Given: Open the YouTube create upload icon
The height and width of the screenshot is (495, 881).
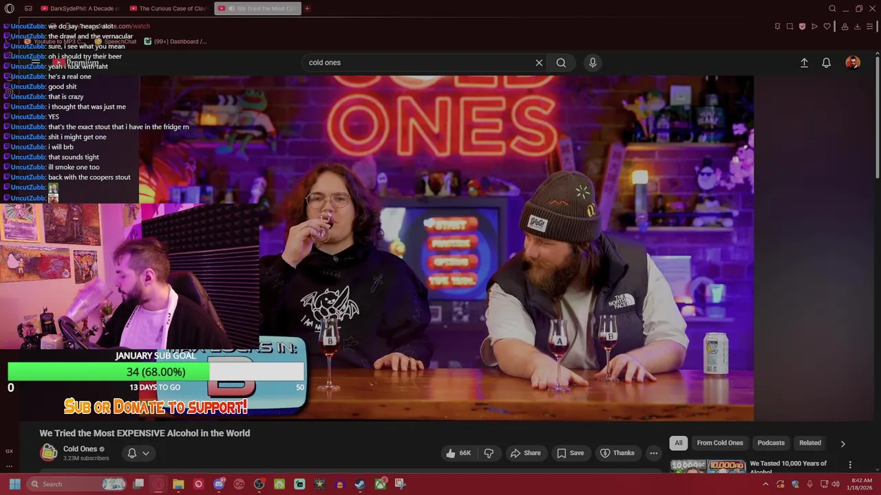Looking at the screenshot, I should pyautogui.click(x=804, y=63).
